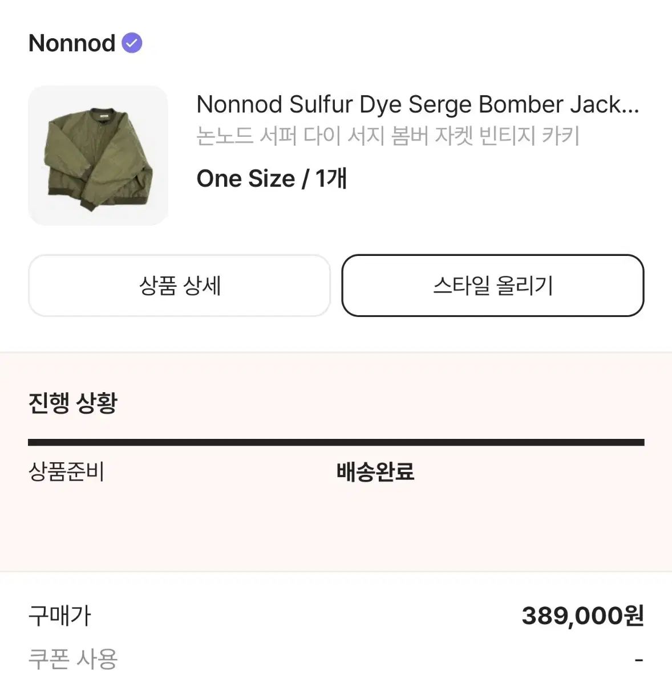Click the 진행 상황 section heading
672x684 pixels.
pos(73,403)
